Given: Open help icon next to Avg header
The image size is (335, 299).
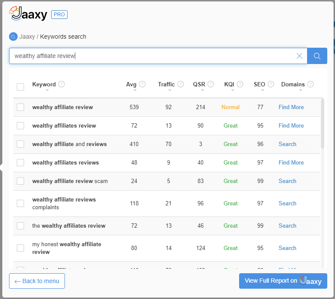Looking at the screenshot, I should point(142,84).
